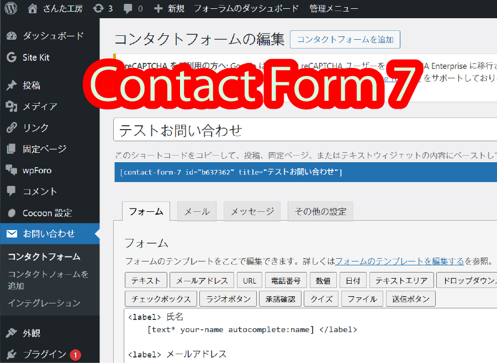Insert a チェックボックス form tag
497x363 pixels.
coord(161,298)
